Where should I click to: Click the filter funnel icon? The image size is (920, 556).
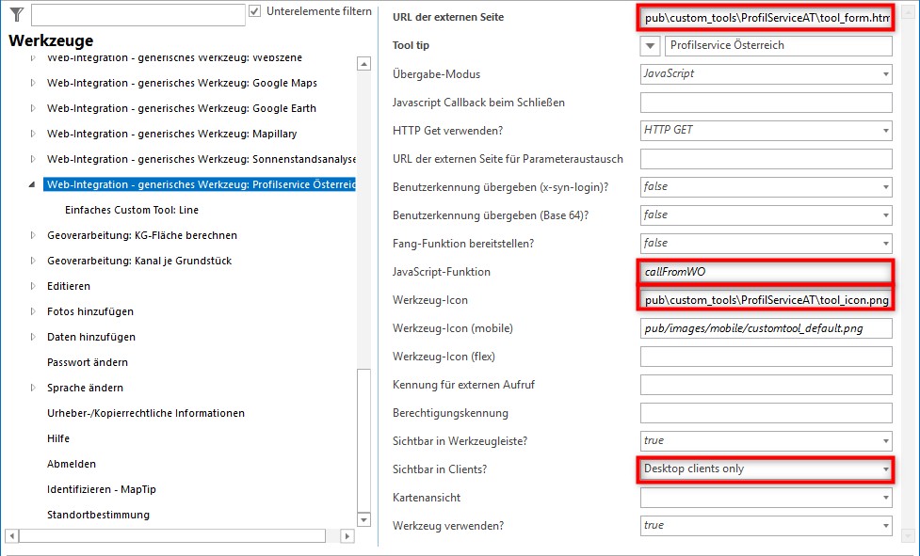[16, 14]
